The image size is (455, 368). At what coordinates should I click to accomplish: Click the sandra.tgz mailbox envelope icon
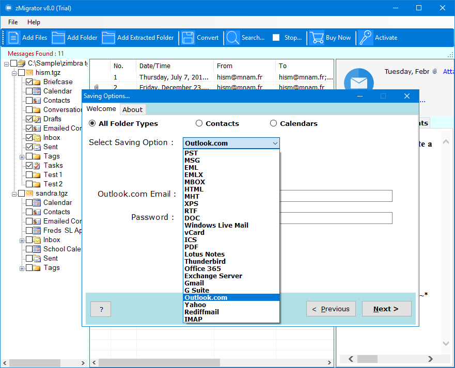click(x=29, y=193)
